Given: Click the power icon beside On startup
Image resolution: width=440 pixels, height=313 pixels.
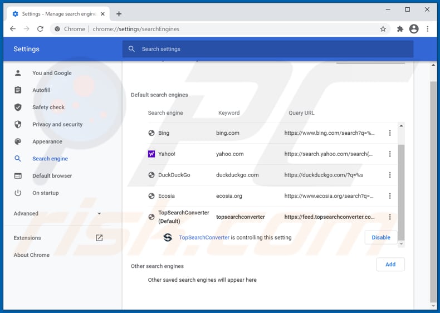Looking at the screenshot, I should pos(18,193).
